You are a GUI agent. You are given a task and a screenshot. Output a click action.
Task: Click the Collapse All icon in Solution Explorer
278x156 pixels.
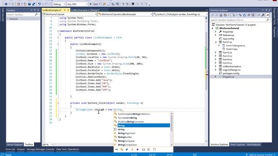(x=249, y=15)
